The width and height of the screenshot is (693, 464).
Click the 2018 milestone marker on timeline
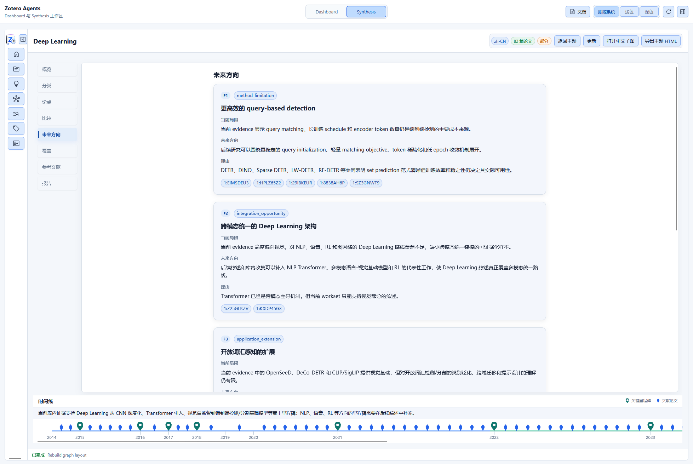coord(197,426)
